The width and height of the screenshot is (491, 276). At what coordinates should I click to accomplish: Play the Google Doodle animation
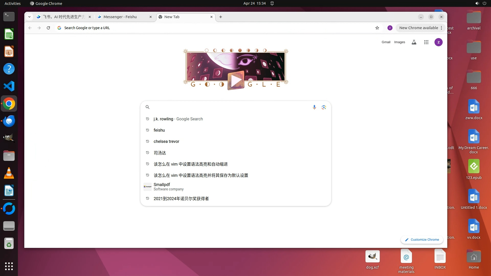[236, 80]
